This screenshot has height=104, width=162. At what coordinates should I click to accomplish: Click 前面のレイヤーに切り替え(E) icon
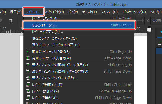(28, 51)
